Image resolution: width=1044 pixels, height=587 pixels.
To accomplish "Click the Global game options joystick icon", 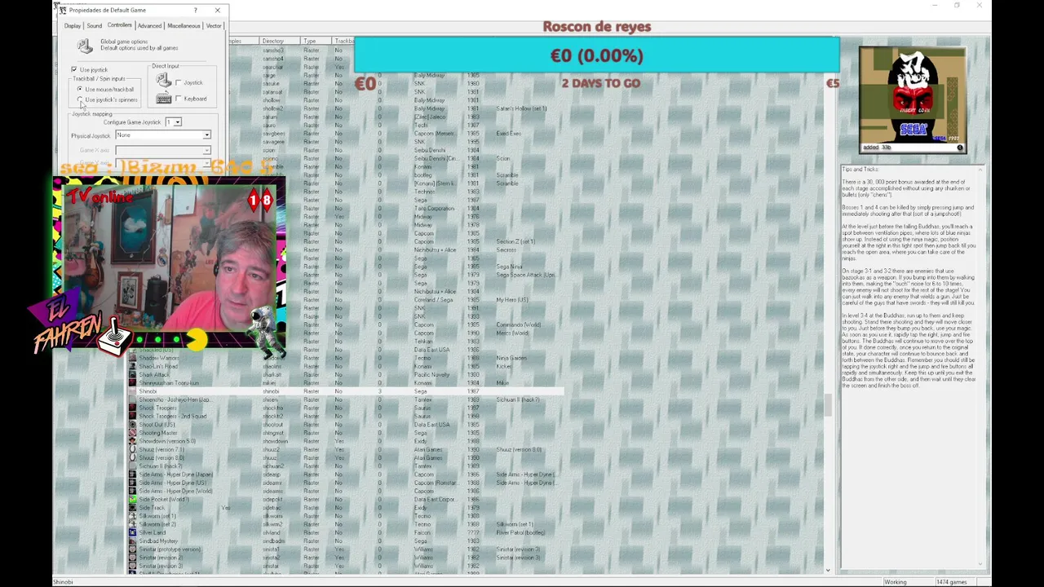I will coord(85,46).
